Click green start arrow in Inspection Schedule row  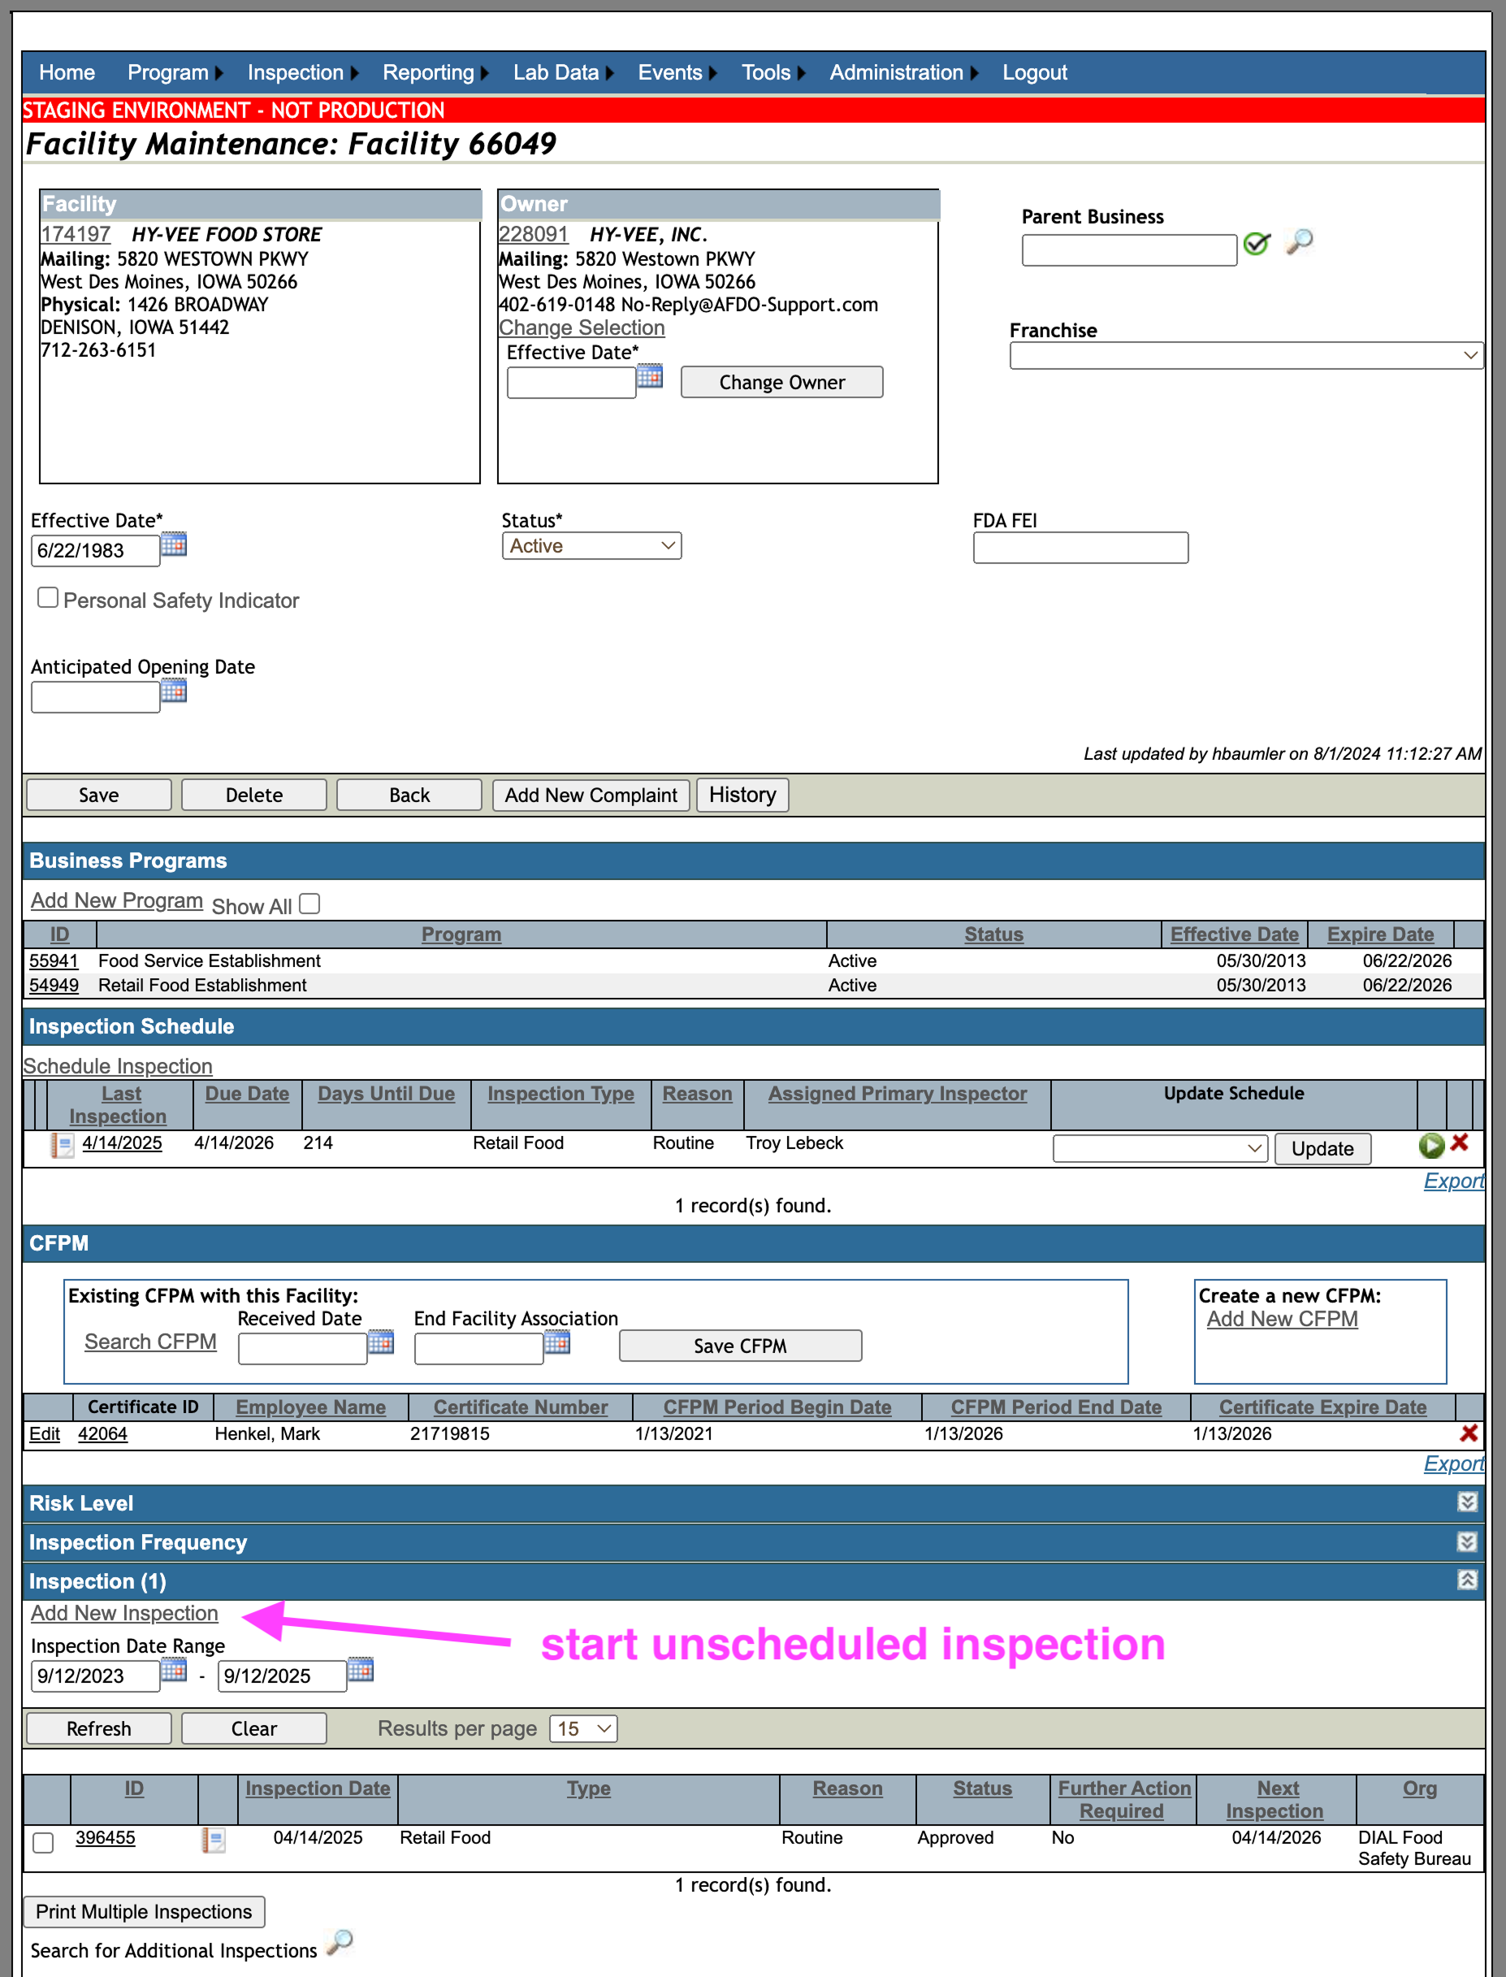tap(1431, 1145)
